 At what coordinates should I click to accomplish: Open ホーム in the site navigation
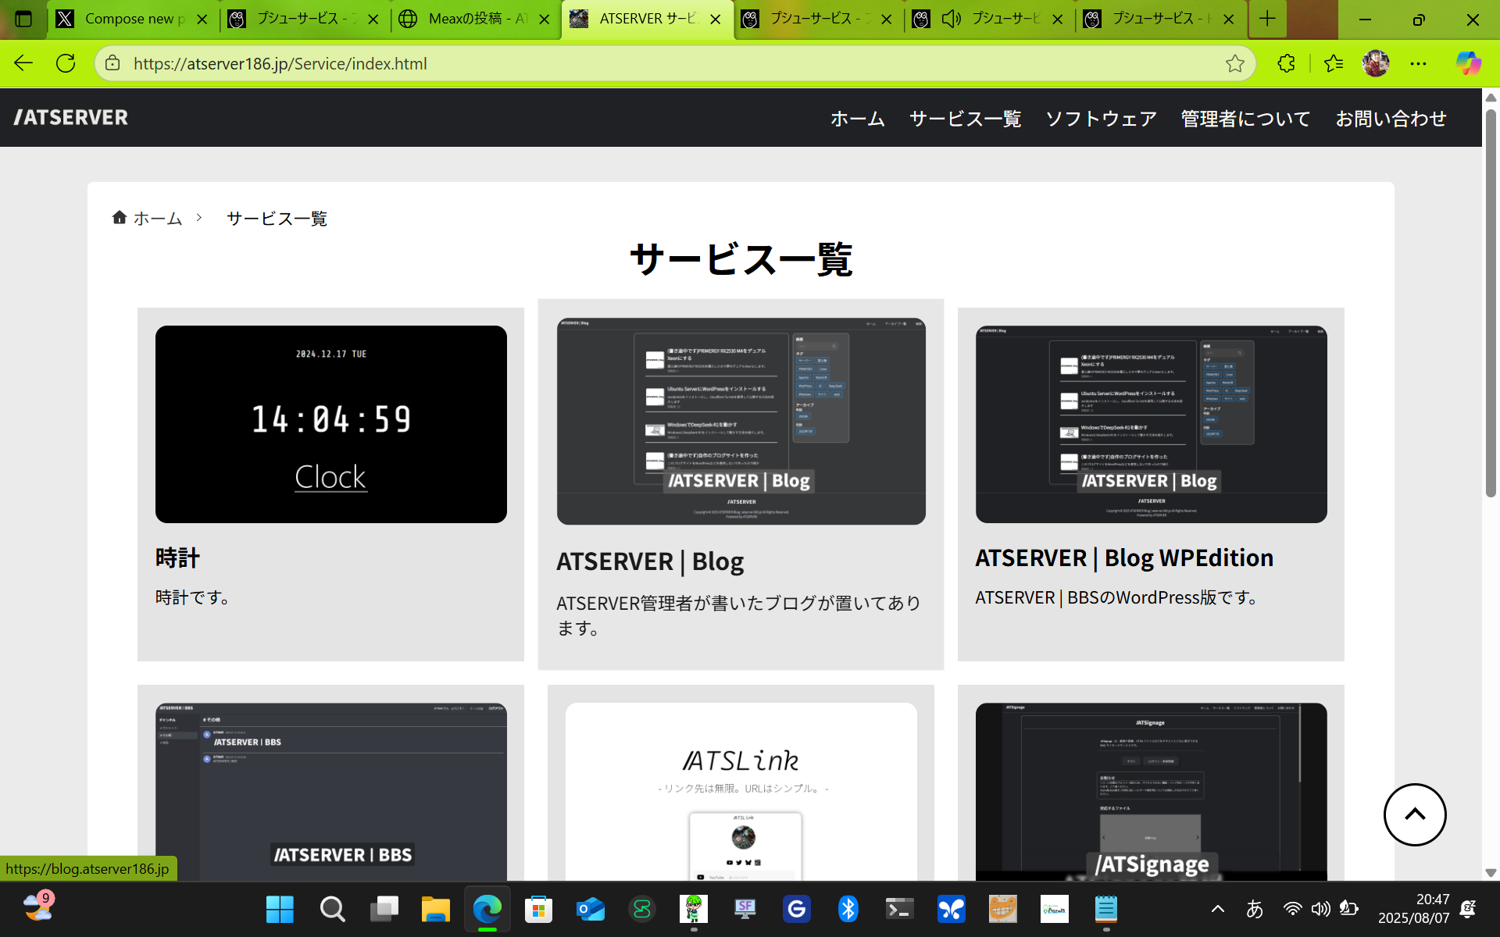point(857,118)
